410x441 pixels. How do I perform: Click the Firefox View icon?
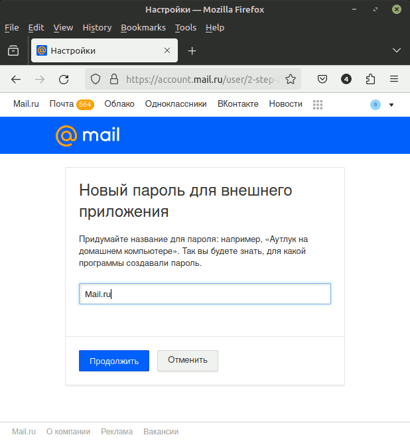[13, 51]
